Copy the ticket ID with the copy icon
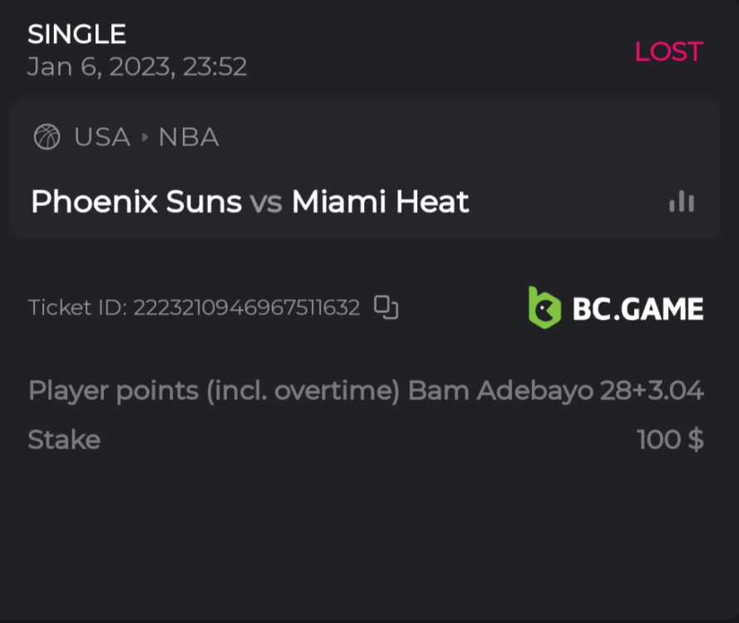The height and width of the screenshot is (623, 739). [386, 307]
